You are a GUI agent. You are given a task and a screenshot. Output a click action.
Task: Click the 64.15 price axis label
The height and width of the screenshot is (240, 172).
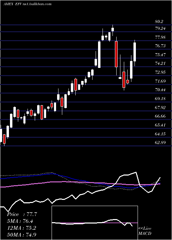tap(160, 134)
